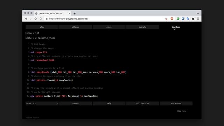
Task: Click the dark blue square extension icon
Action: tap(183, 19)
